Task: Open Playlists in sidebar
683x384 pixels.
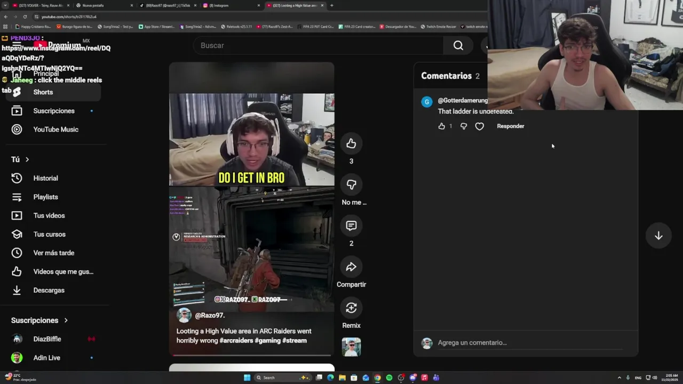Action: click(53, 197)
